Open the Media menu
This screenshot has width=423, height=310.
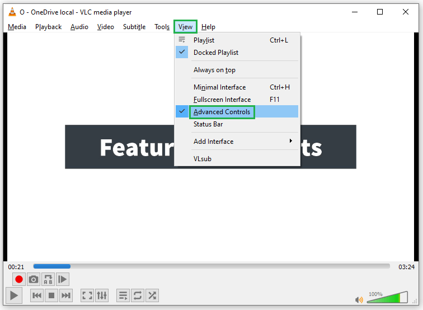tap(17, 27)
